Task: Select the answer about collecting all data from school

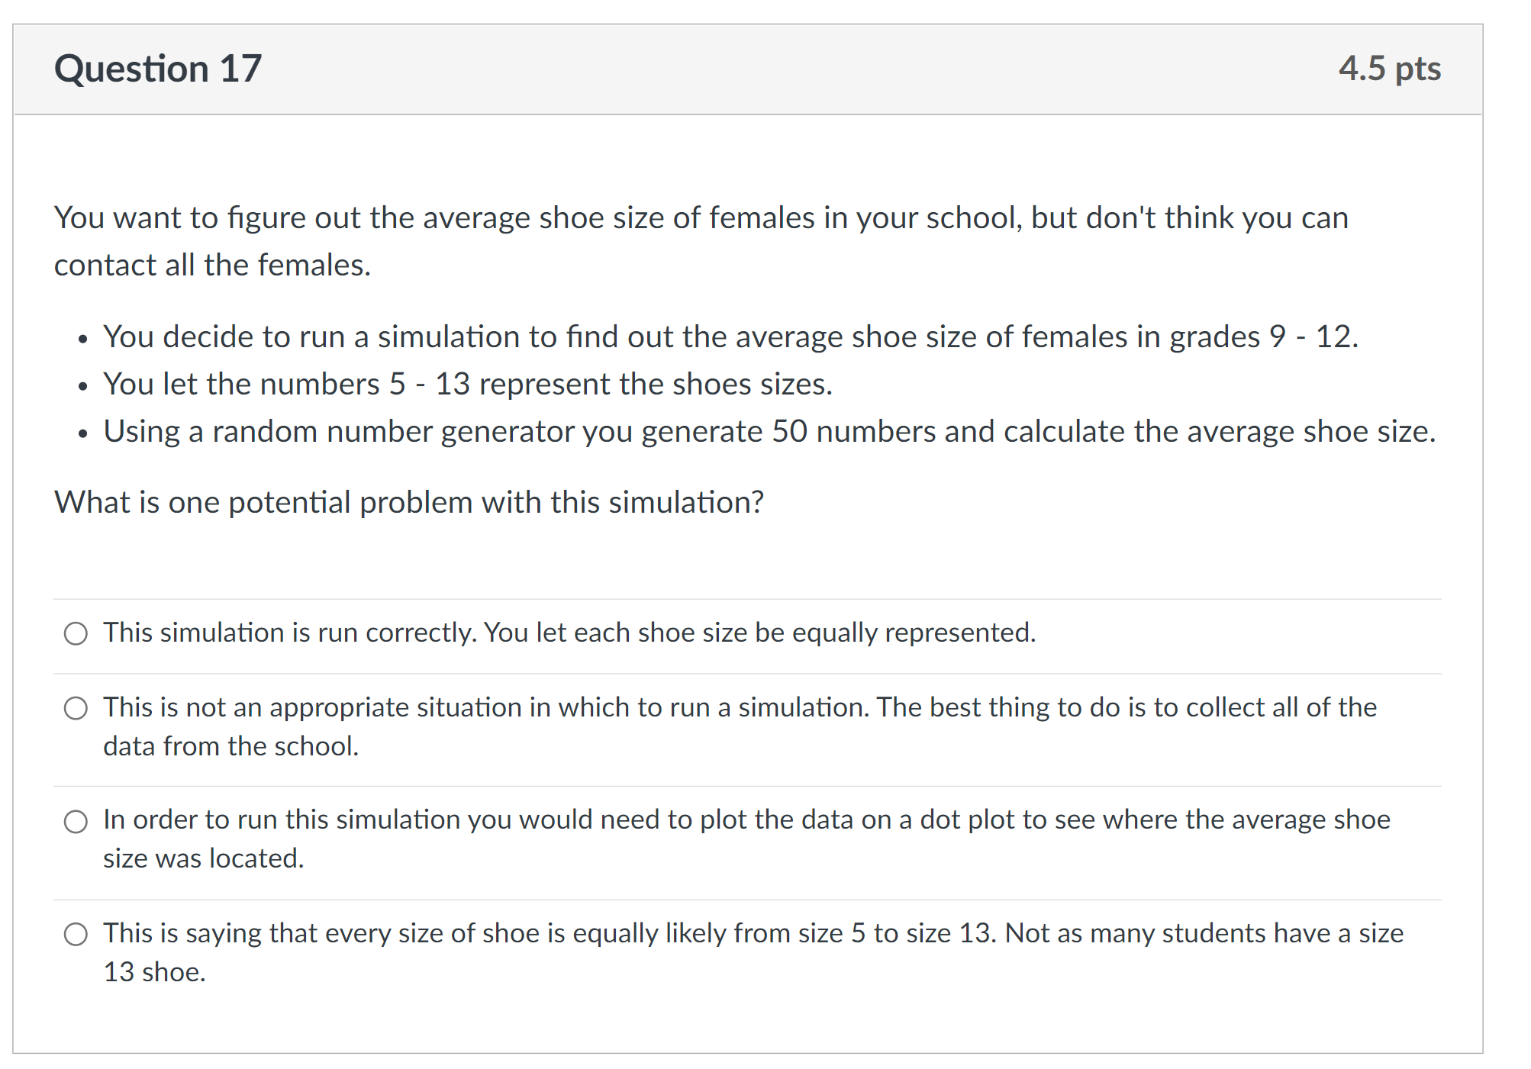Action: click(76, 708)
